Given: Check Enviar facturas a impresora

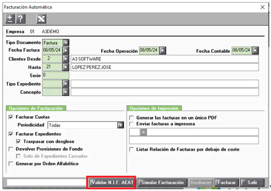Looking at the screenshot, I should tap(132, 124).
